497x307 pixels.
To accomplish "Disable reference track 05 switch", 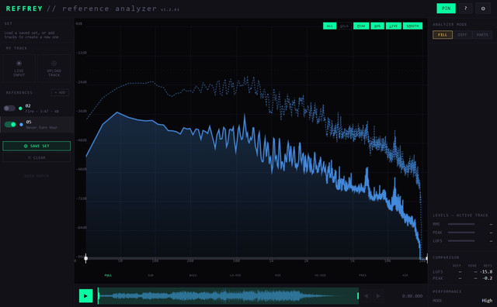I will [10, 124].
